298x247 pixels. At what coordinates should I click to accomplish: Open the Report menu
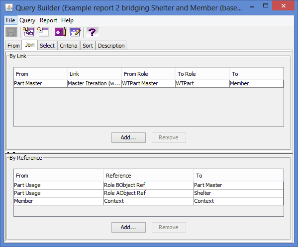[48, 20]
